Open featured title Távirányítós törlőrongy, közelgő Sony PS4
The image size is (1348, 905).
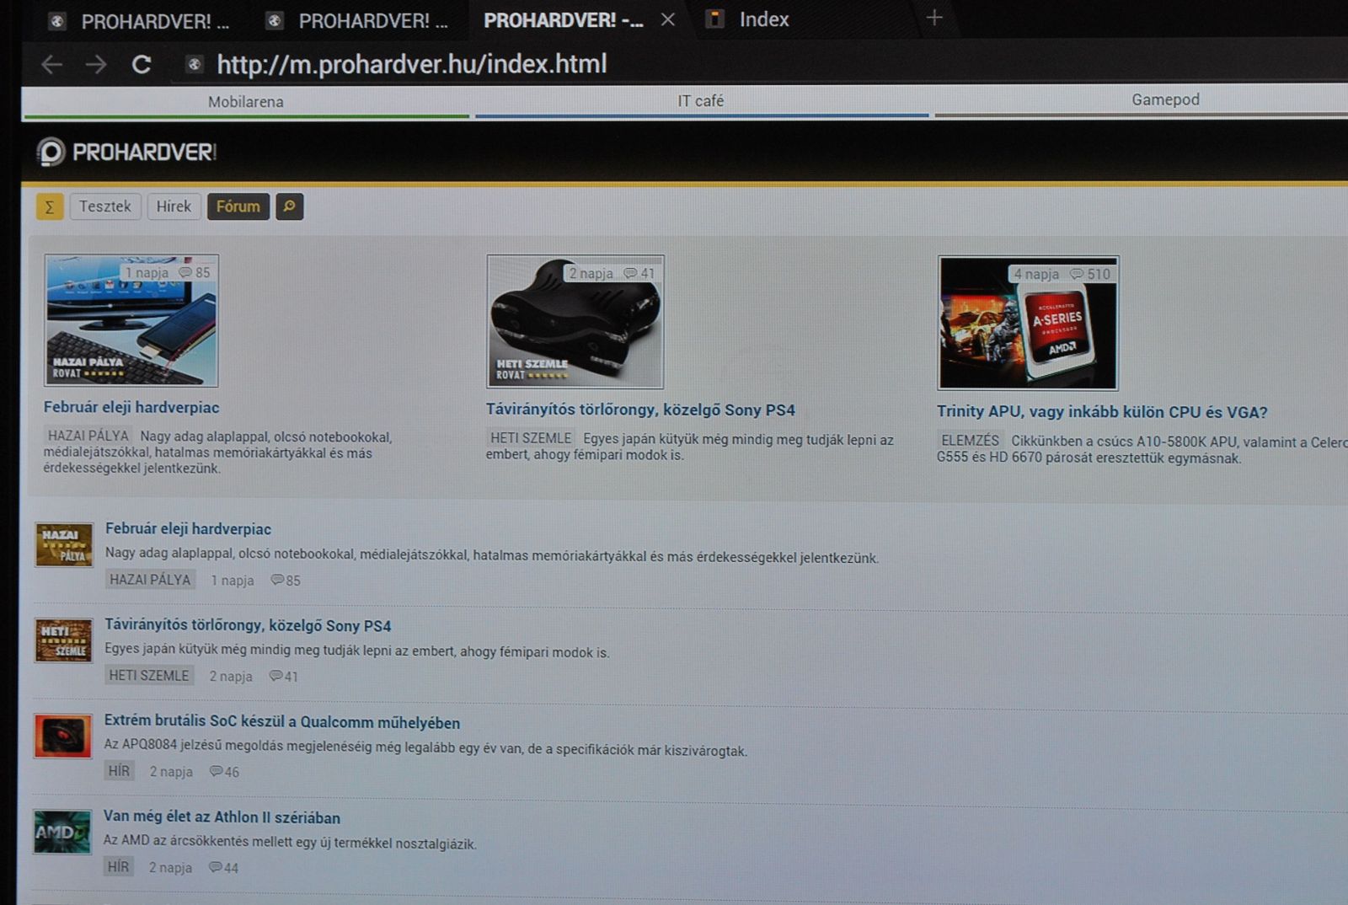pos(640,410)
